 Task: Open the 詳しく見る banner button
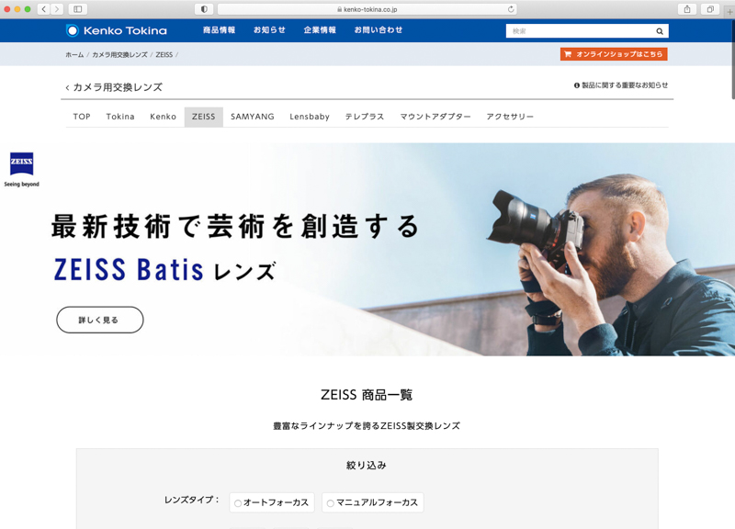(100, 320)
